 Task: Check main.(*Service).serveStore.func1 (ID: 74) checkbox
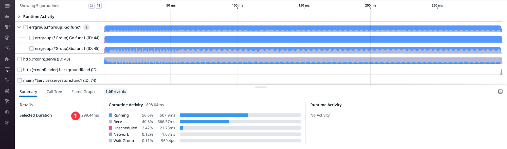tap(20, 80)
